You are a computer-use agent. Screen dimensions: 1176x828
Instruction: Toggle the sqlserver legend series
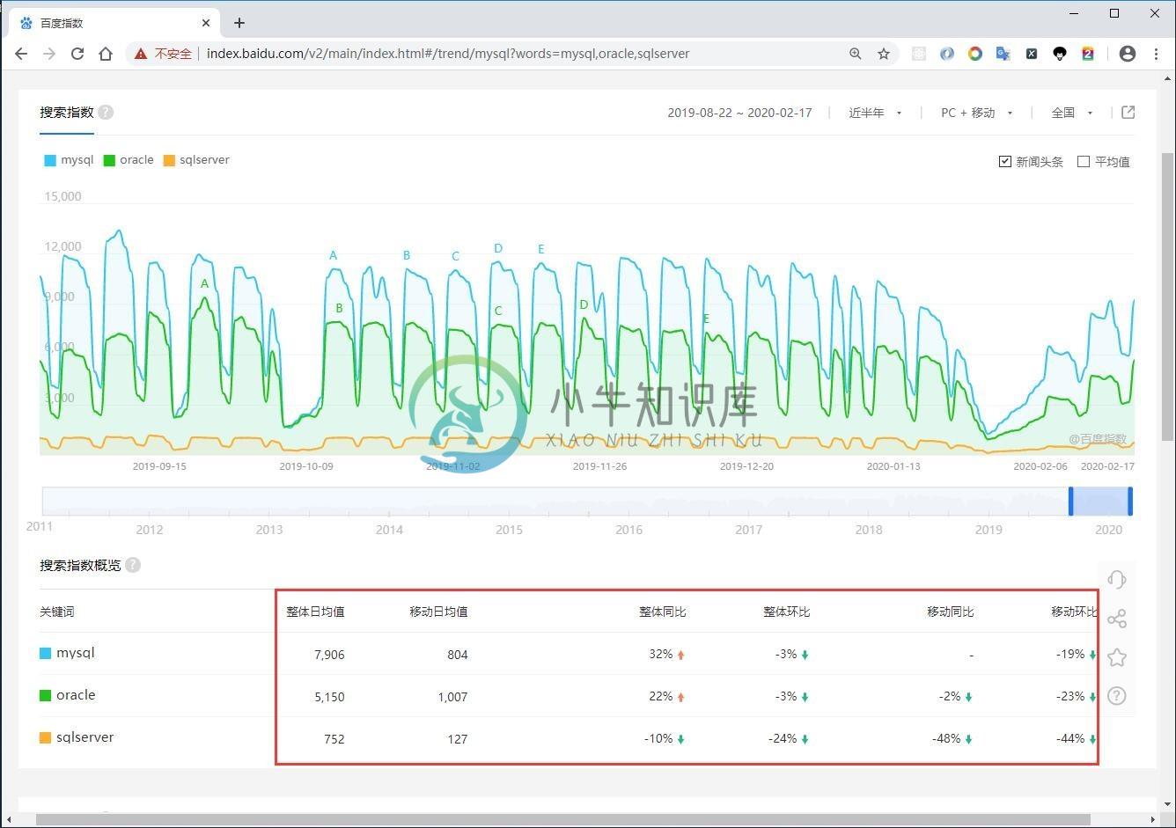(196, 160)
